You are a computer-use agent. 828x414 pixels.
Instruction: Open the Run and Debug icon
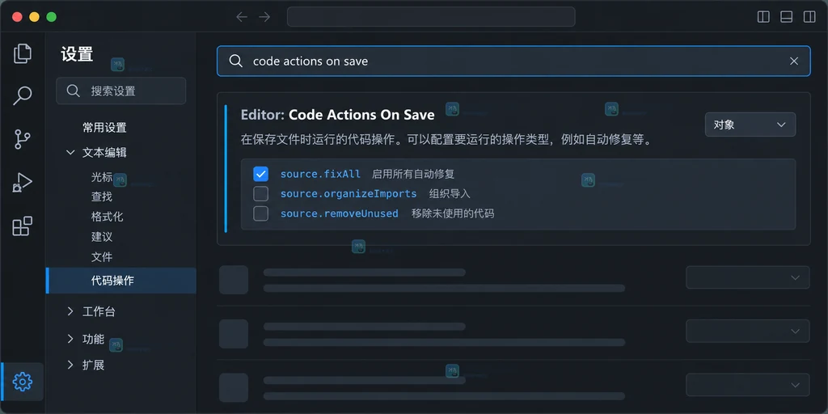click(x=22, y=183)
